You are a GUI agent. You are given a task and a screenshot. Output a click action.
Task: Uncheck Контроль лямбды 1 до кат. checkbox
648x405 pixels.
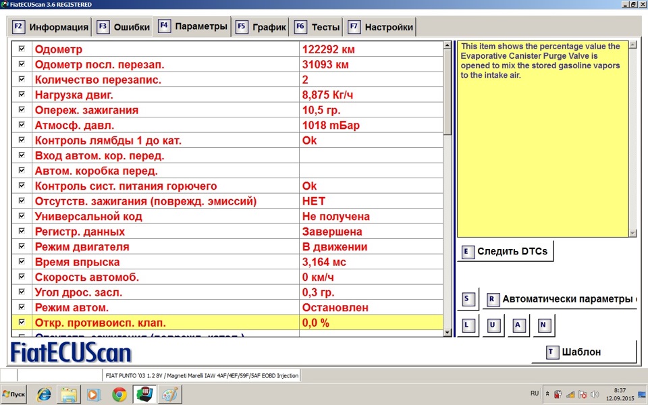coord(22,140)
